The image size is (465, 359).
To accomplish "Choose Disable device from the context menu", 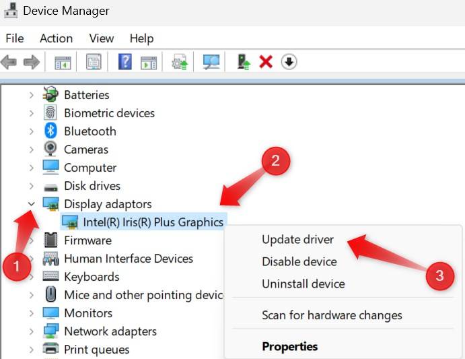I will click(x=299, y=261).
